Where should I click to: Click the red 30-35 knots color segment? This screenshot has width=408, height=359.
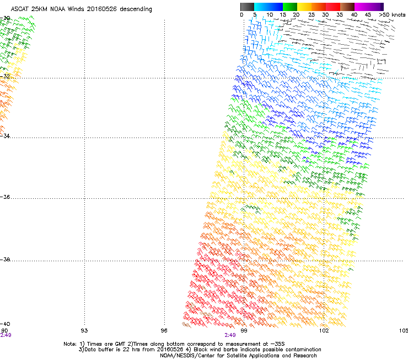(333, 7)
